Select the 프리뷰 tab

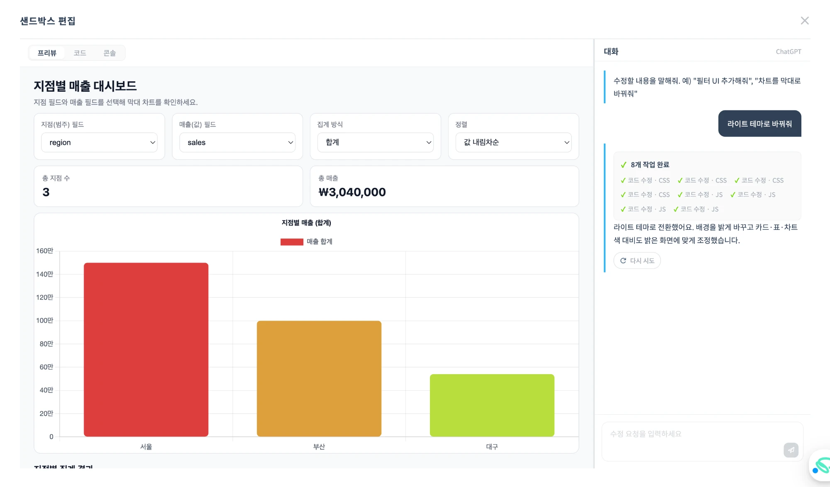pos(47,53)
